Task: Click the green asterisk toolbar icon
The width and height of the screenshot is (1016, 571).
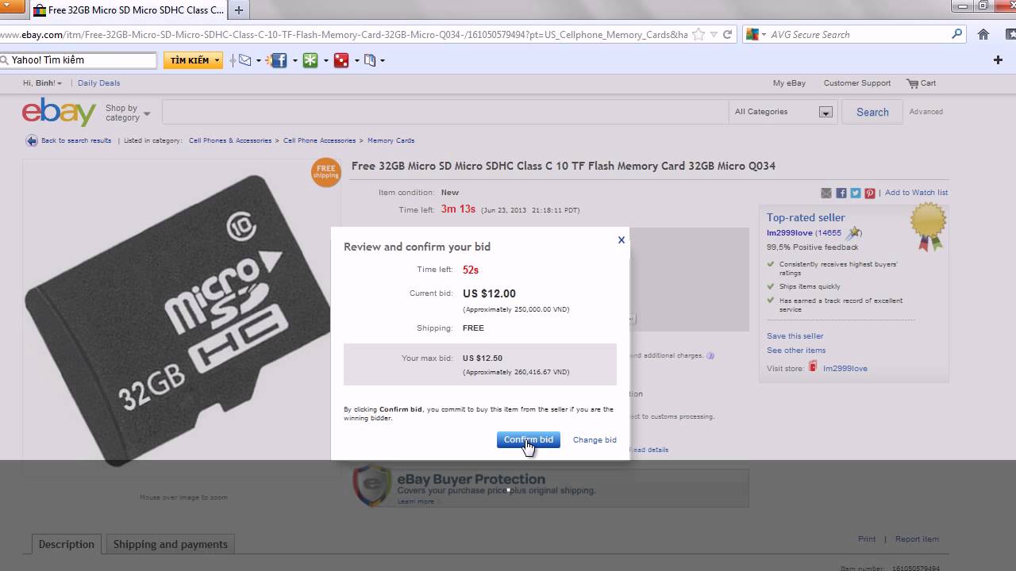Action: pos(310,60)
